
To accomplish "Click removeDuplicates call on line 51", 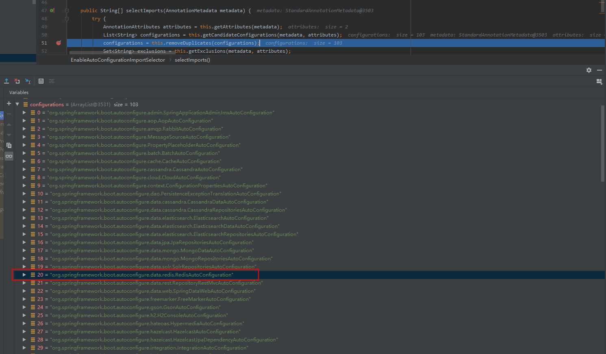I will [188, 43].
